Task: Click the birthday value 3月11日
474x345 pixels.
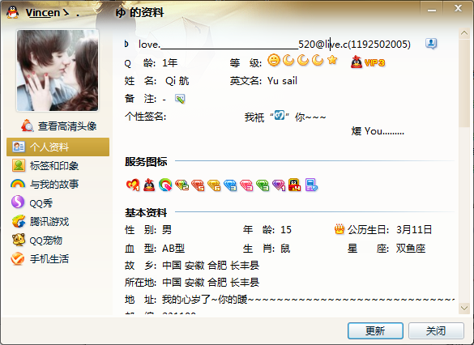Action: pyautogui.click(x=414, y=230)
